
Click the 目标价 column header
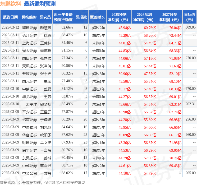(x=190, y=17)
